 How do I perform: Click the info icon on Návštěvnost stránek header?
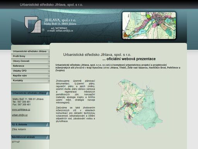coord(47,137)
